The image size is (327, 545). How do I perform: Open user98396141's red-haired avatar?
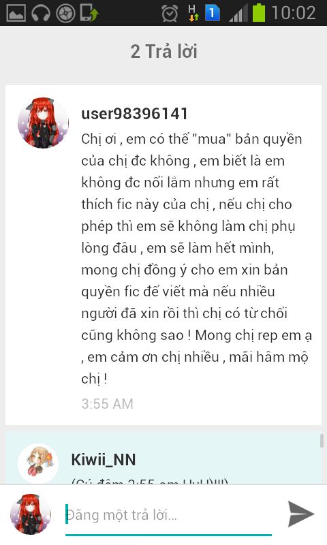[43, 123]
